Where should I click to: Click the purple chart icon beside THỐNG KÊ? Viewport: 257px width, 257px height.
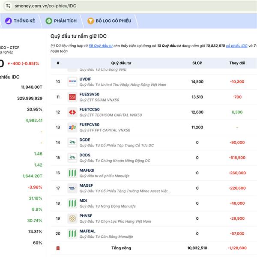click(x=9, y=21)
